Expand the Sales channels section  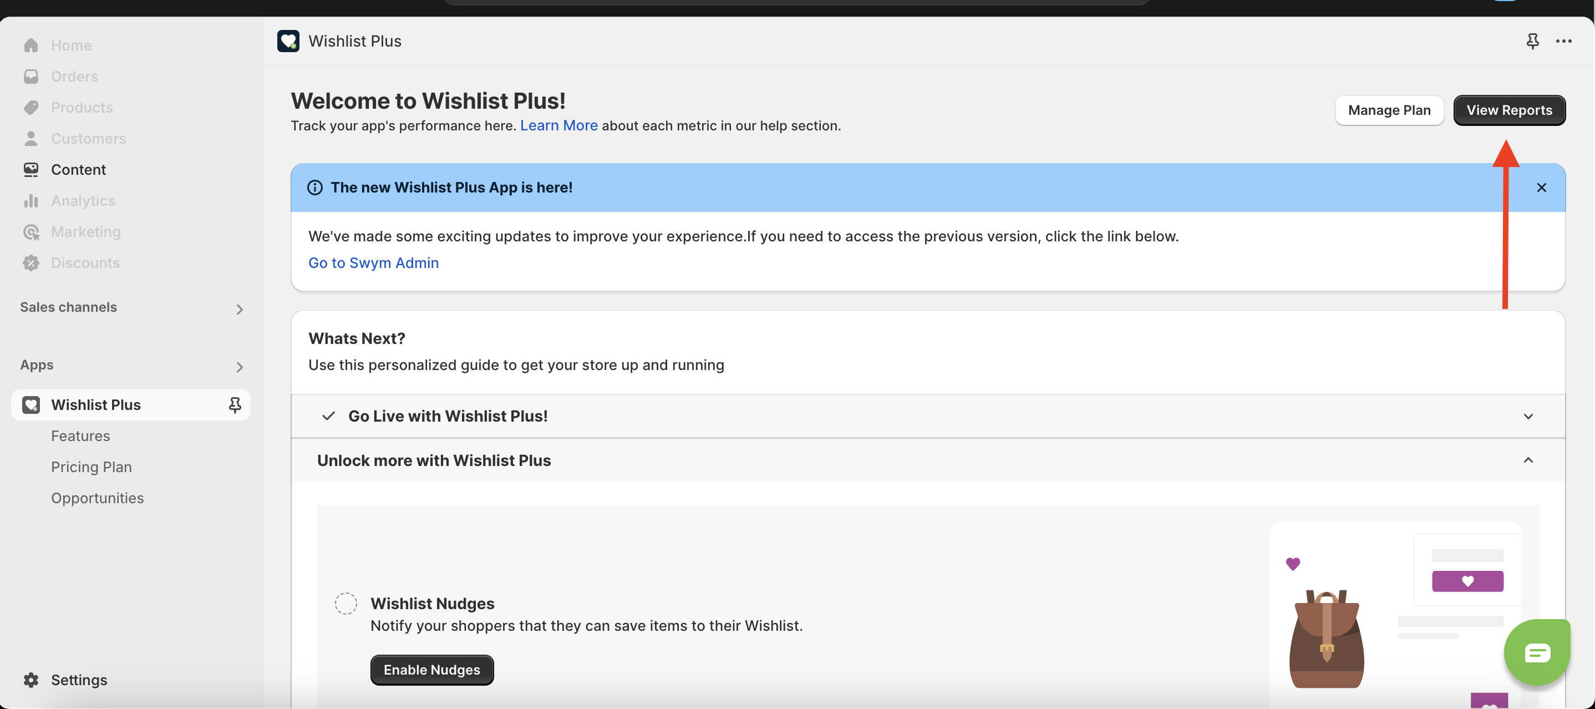coord(239,309)
